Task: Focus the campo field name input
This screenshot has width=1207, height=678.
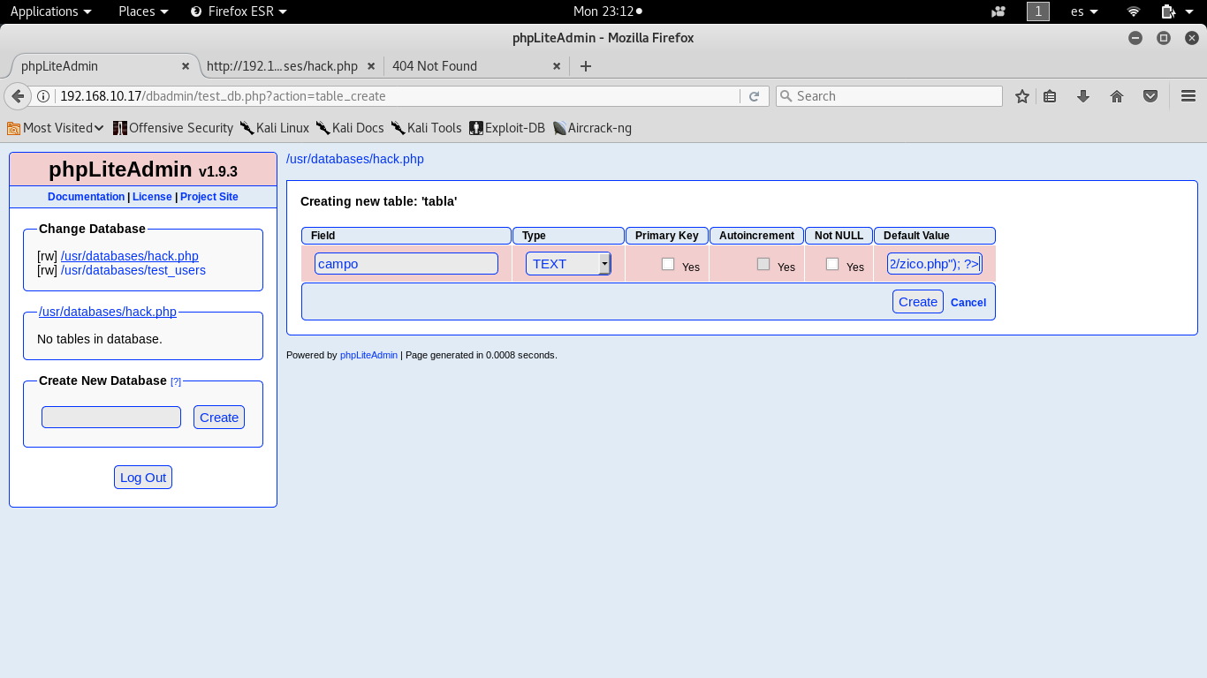Action: pyautogui.click(x=406, y=264)
